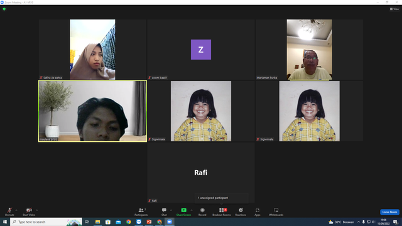Open the Apps panel
The width and height of the screenshot is (402, 226).
[258, 212]
